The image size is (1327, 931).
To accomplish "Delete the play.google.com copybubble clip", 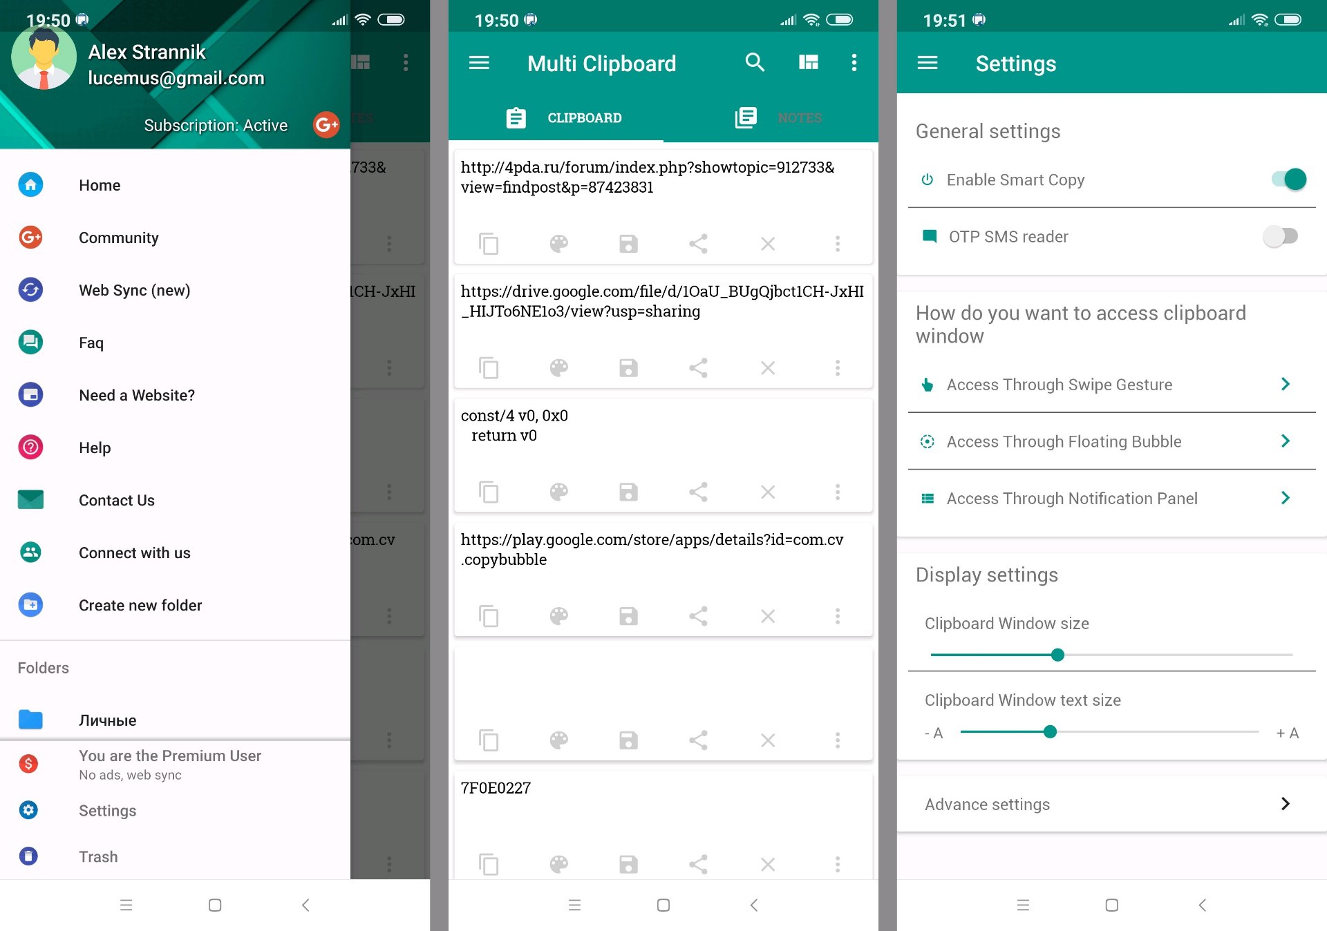I will (x=768, y=616).
